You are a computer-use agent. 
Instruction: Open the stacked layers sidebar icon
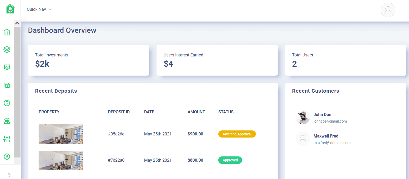(x=7, y=50)
